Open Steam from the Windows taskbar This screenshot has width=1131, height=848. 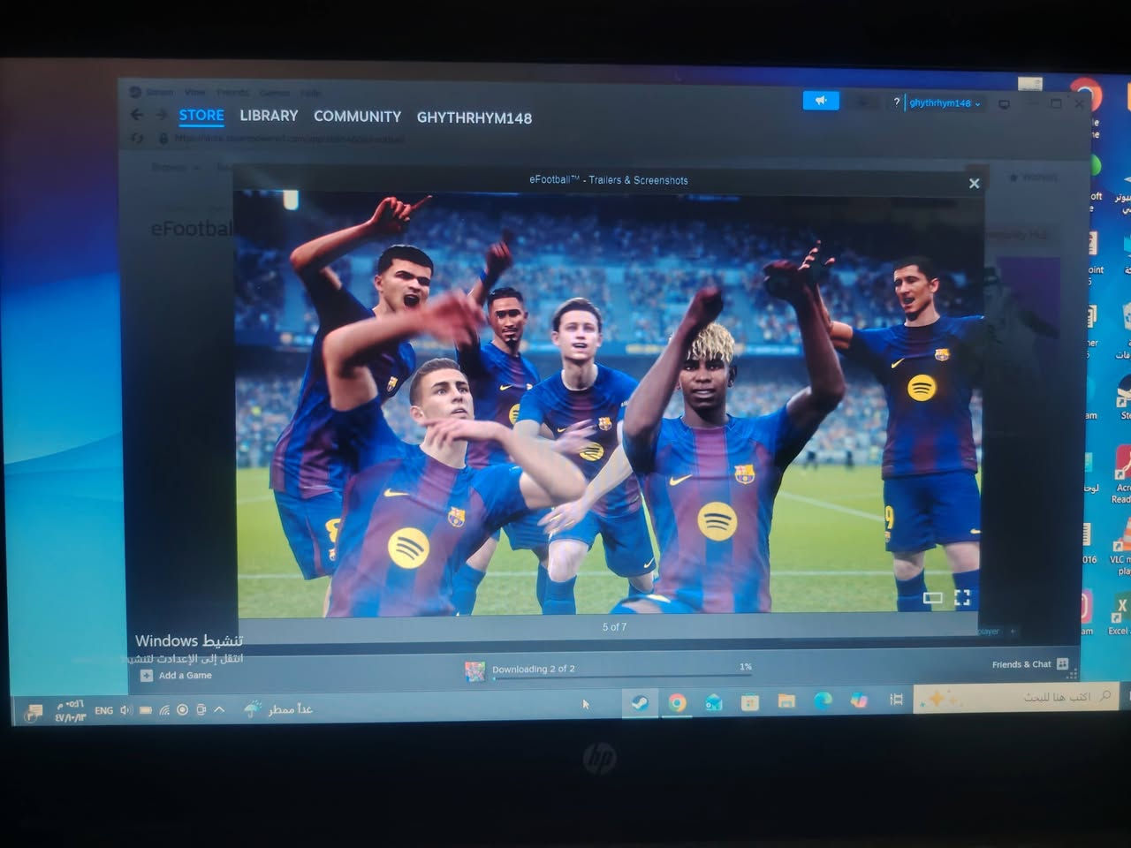pos(639,703)
